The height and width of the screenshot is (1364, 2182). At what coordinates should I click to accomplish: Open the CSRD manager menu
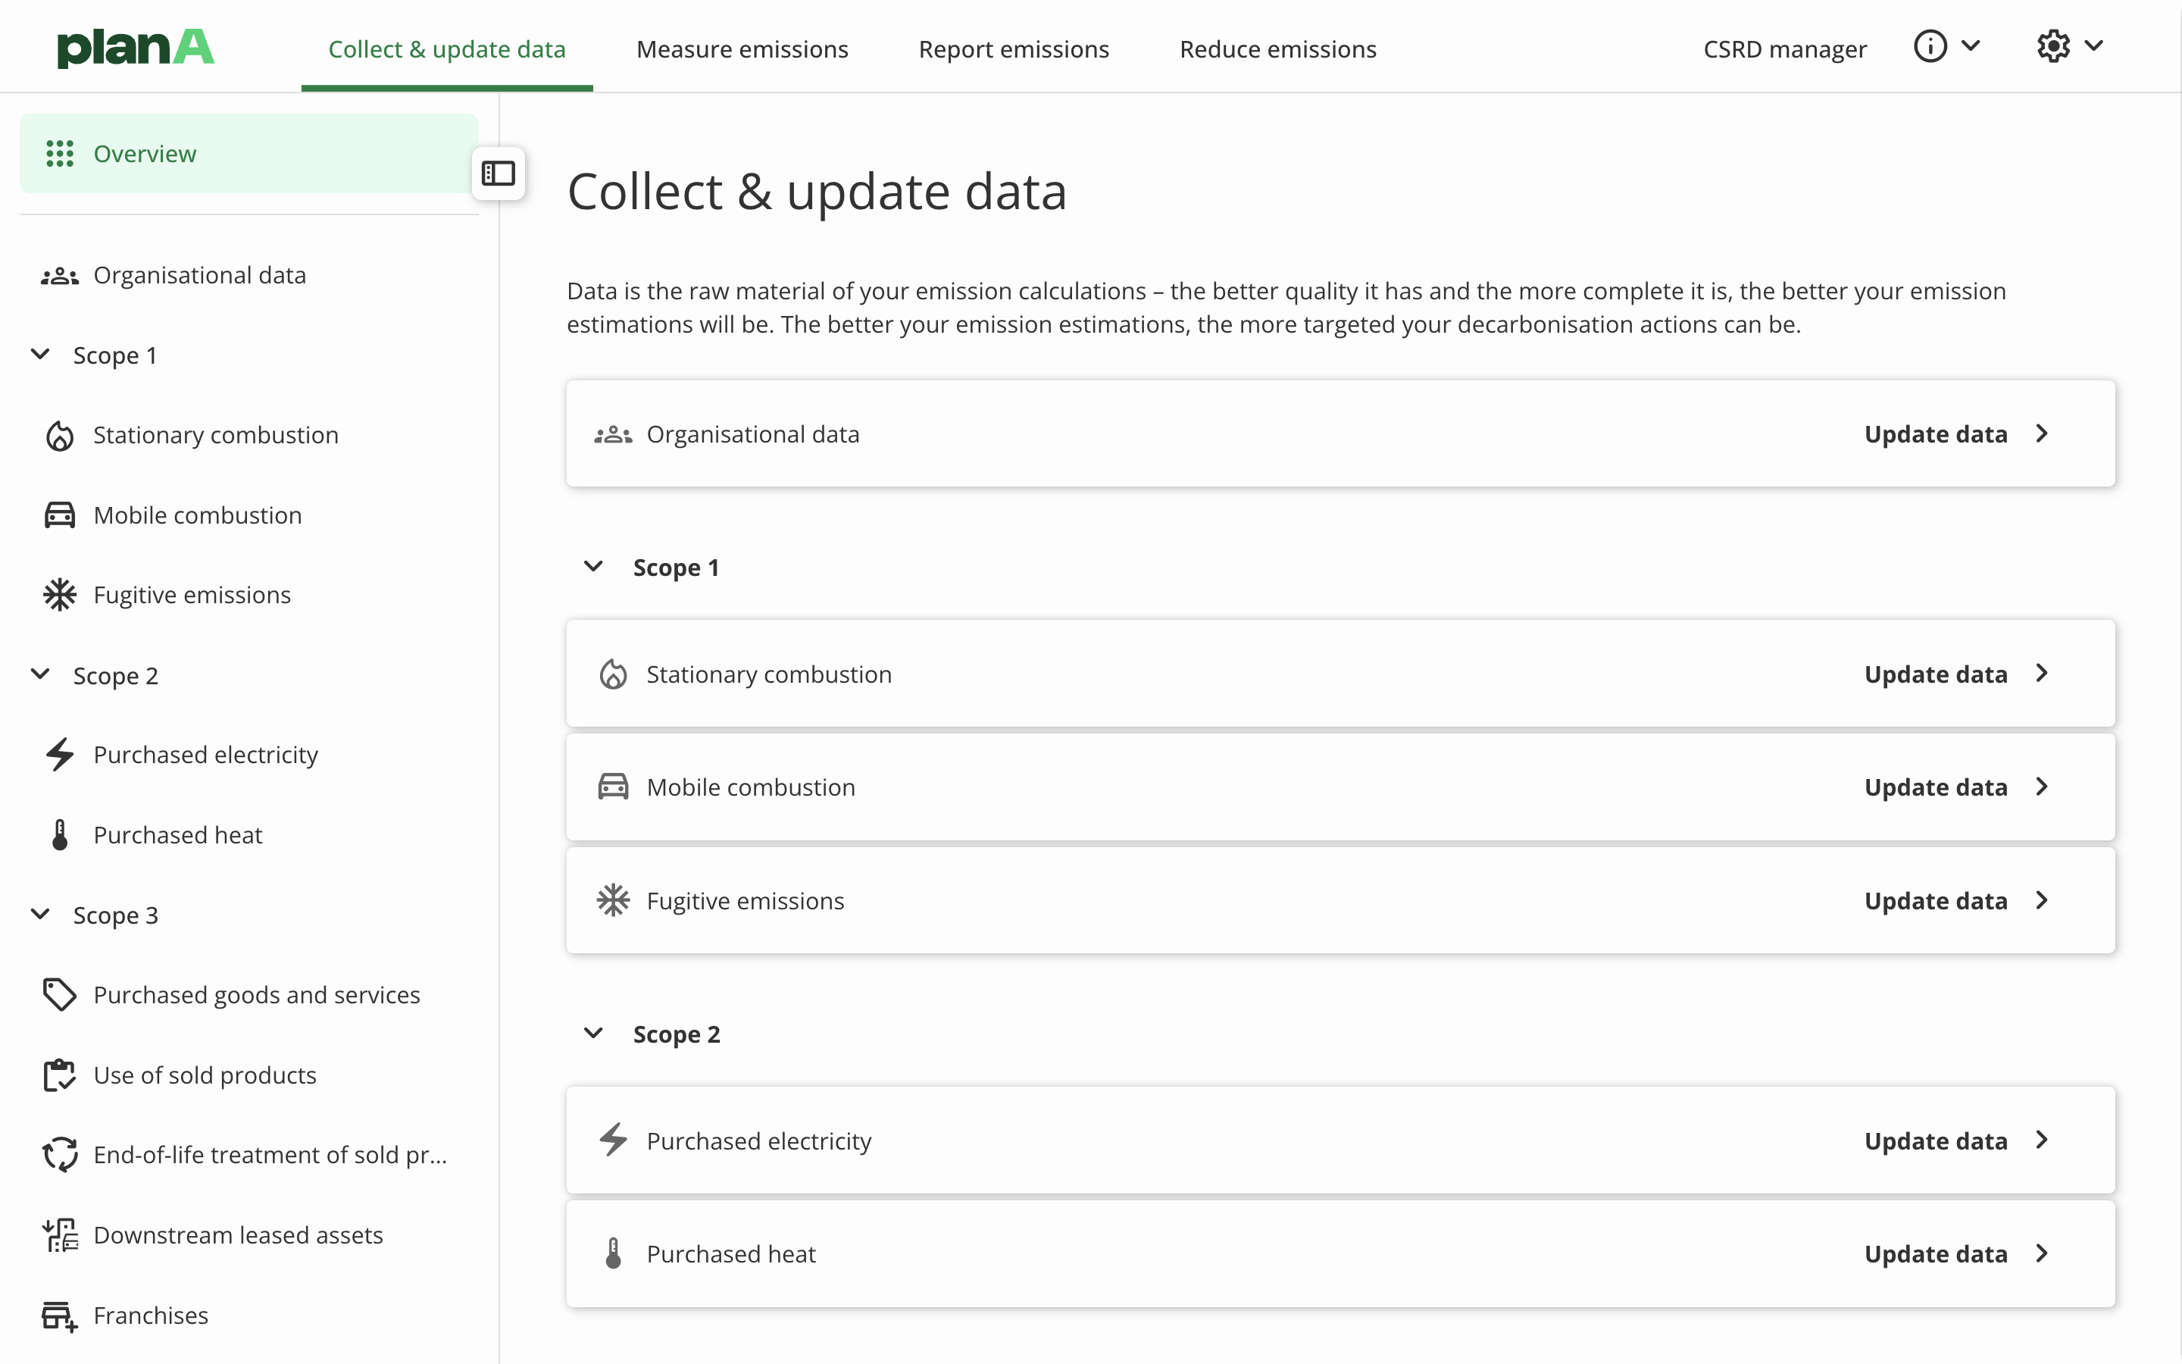point(1786,48)
